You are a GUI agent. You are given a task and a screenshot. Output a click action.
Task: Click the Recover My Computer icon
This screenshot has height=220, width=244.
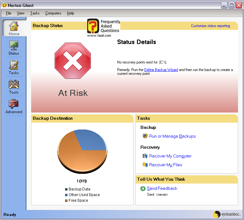[145, 156]
